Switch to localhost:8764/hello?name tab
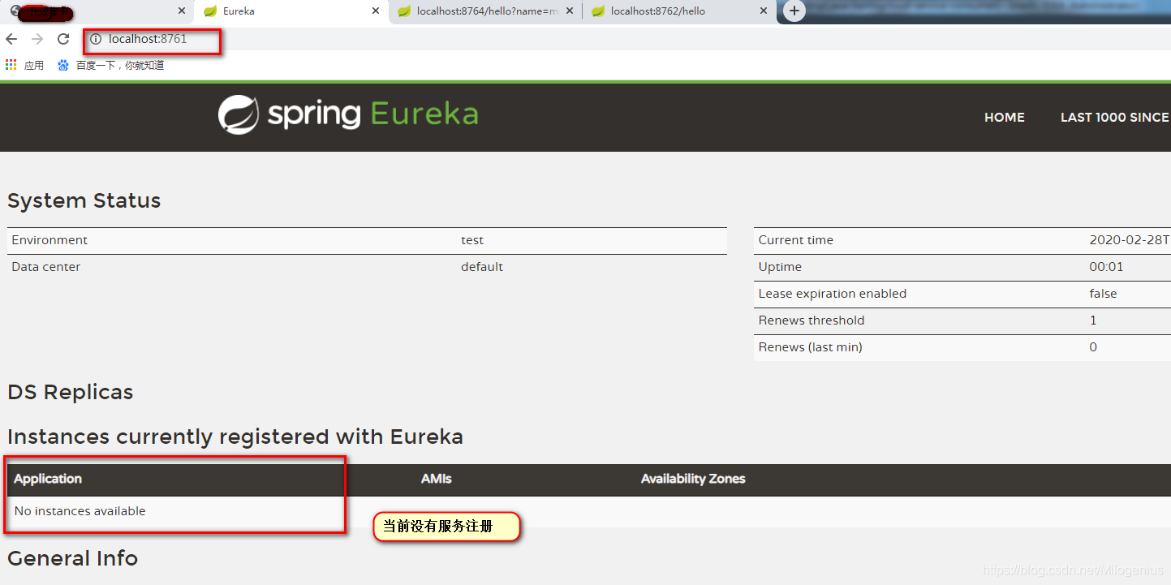 point(485,11)
